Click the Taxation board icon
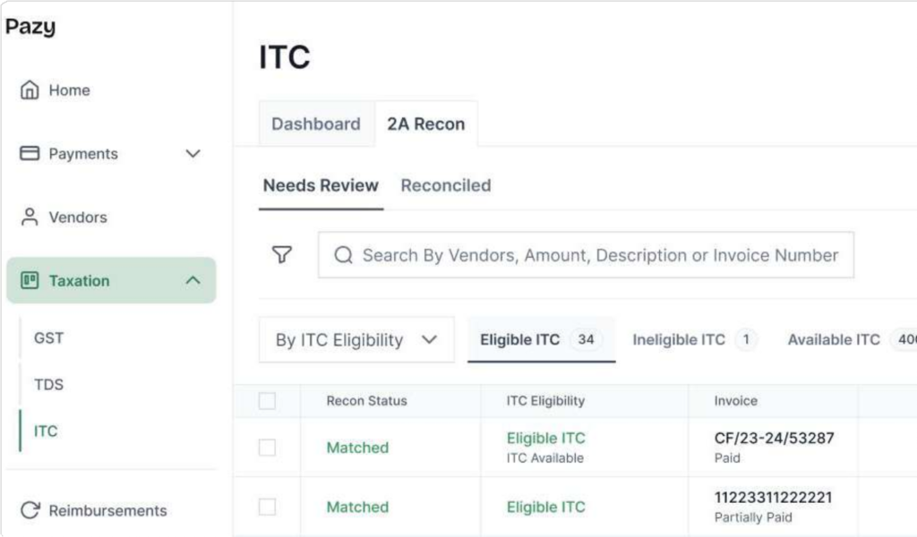Image resolution: width=917 pixels, height=537 pixels. tap(30, 281)
